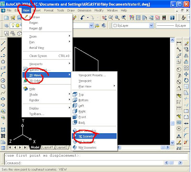
Task: Choose Front view entry
Action: (82, 117)
